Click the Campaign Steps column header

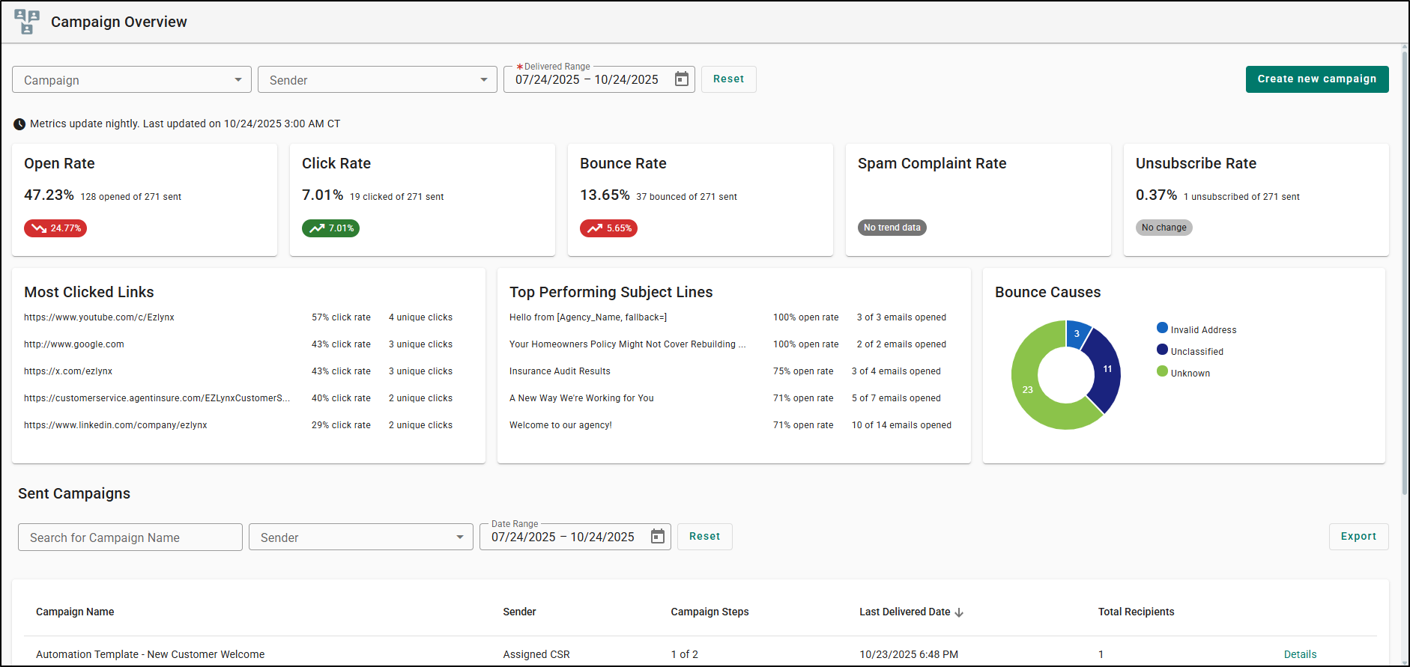[709, 612]
